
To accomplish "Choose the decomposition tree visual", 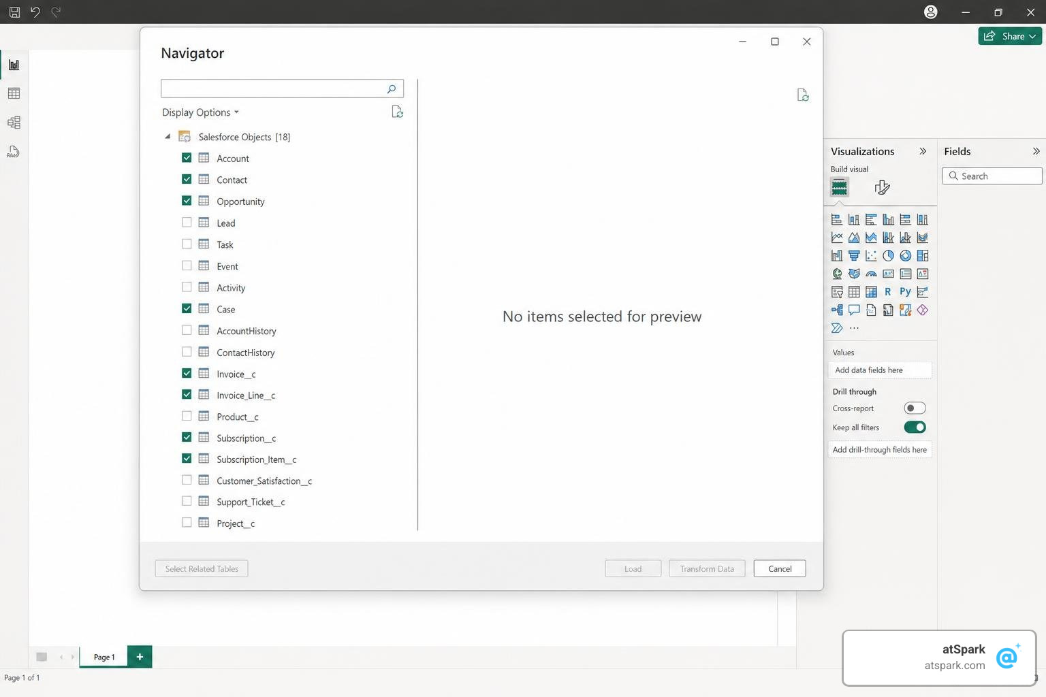I will (837, 310).
